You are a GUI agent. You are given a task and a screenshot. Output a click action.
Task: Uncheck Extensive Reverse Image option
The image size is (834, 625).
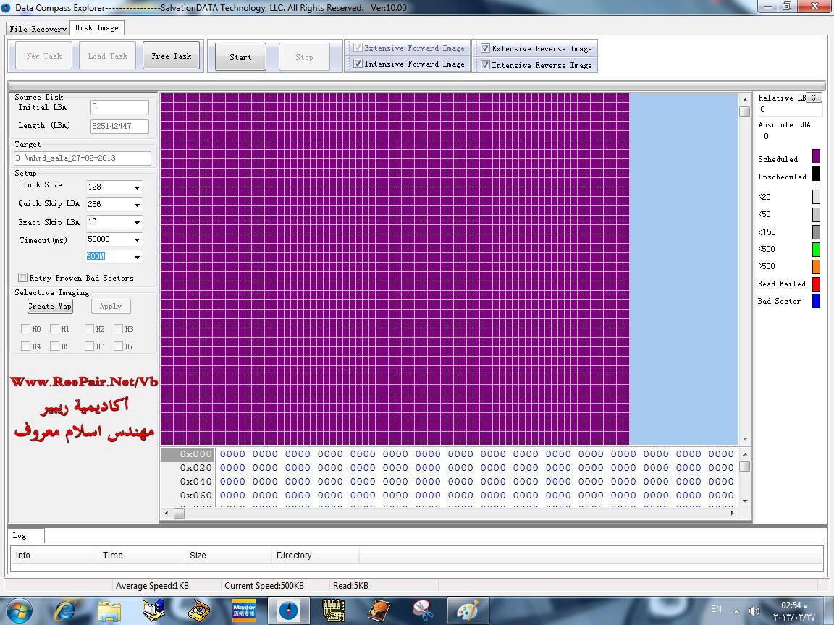coord(485,49)
